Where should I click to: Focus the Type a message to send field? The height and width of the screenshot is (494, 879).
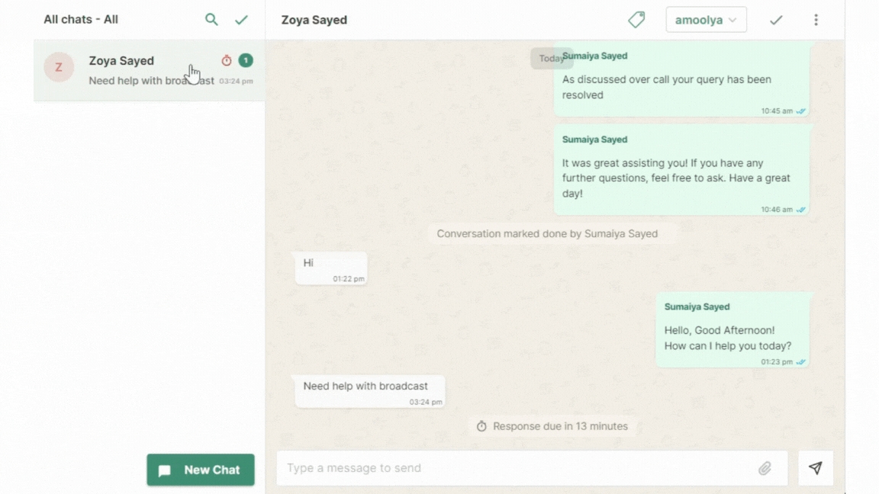coord(519,468)
